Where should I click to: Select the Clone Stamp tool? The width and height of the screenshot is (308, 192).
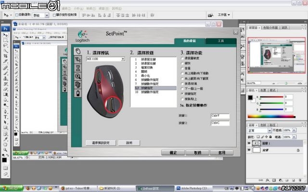click(5, 79)
